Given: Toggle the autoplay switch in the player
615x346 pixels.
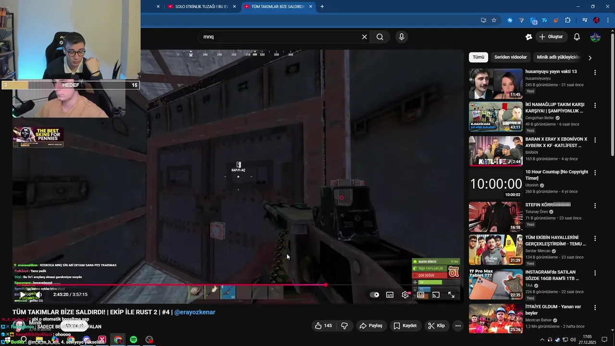Looking at the screenshot, I should 375,295.
